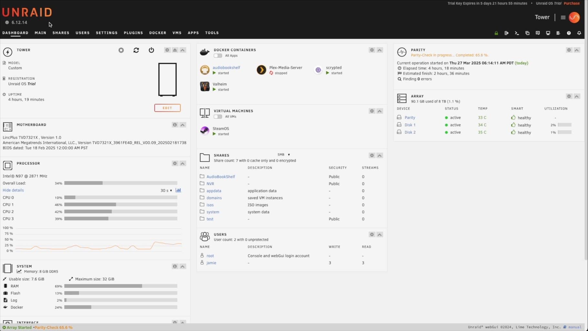Stop the array using the stop icon
588x331 pixels.
click(x=121, y=50)
